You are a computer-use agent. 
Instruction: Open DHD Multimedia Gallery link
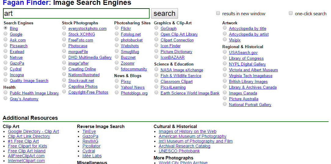click(x=90, y=57)
